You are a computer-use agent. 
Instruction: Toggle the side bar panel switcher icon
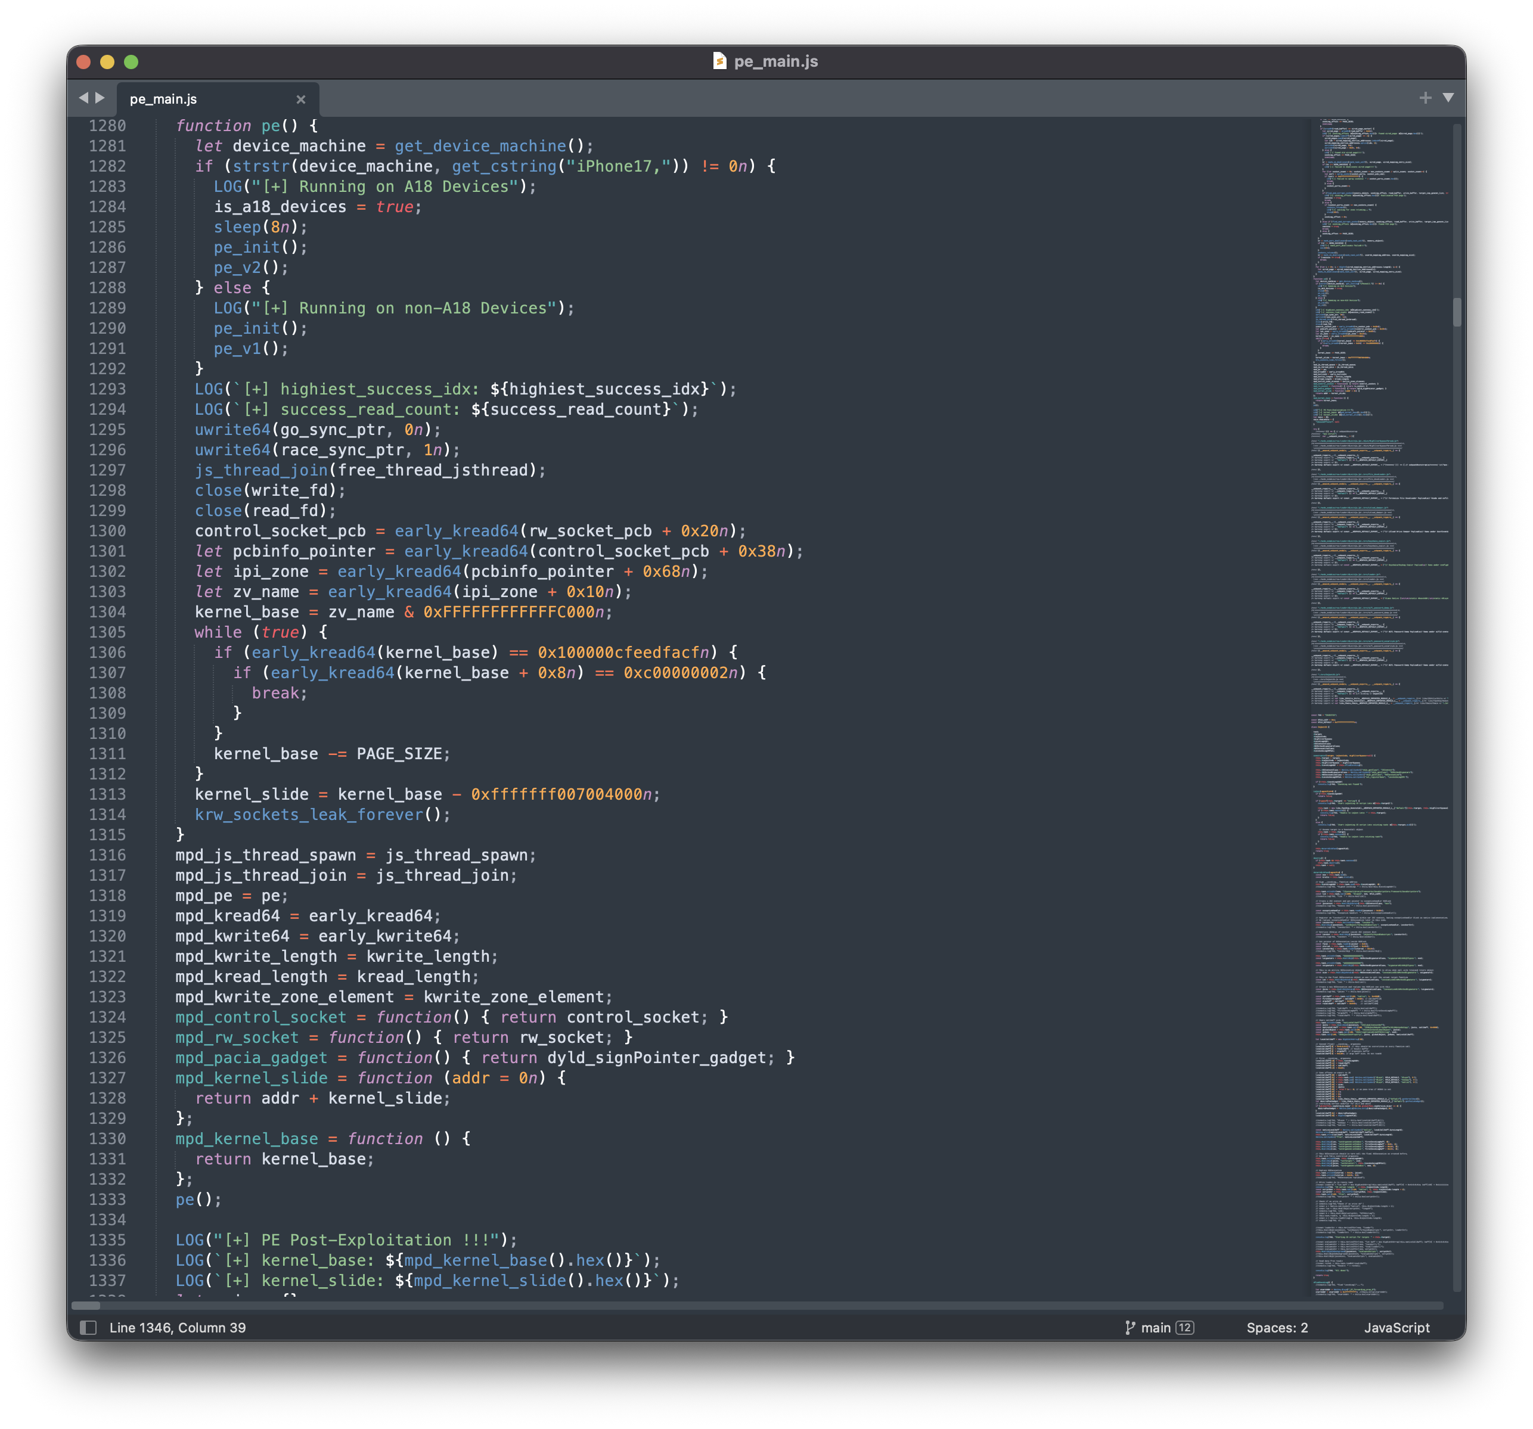(89, 1327)
